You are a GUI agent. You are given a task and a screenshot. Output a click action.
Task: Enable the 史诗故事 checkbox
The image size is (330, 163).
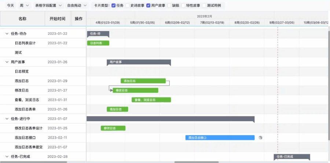127,5
